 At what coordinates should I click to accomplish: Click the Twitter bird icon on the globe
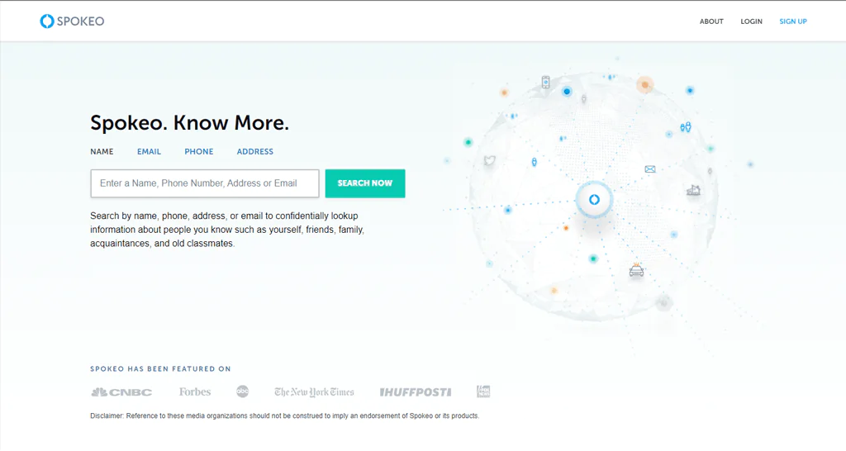click(x=489, y=161)
